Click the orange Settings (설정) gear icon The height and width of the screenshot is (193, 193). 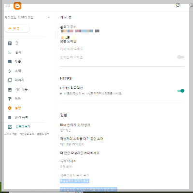pyautogui.click(x=10, y=108)
